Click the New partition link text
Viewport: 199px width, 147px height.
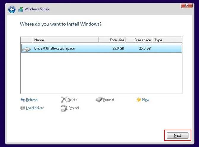coord(146,100)
